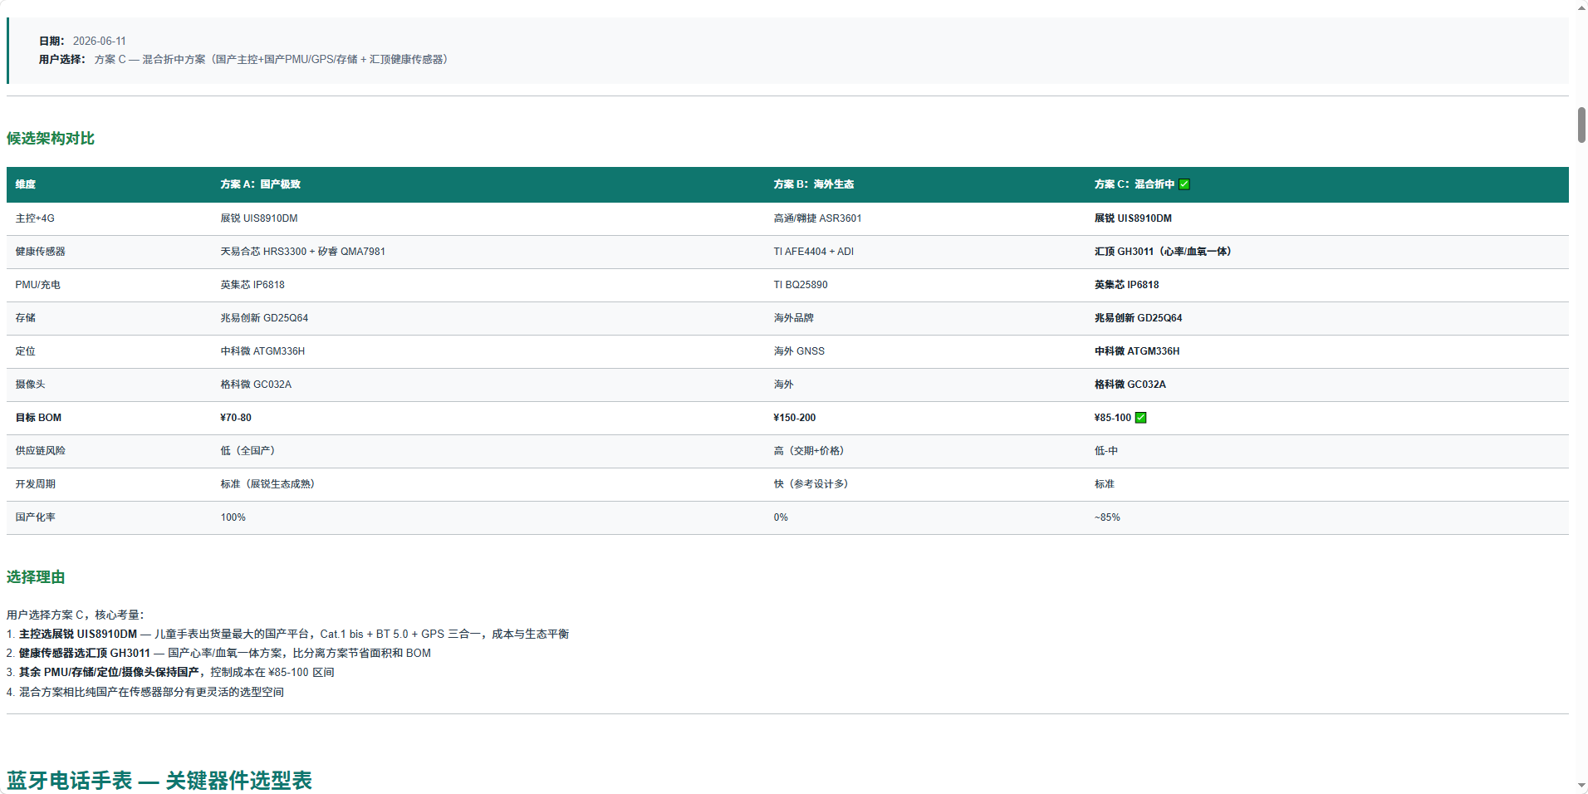Select the 主控+4G row label

coord(35,218)
